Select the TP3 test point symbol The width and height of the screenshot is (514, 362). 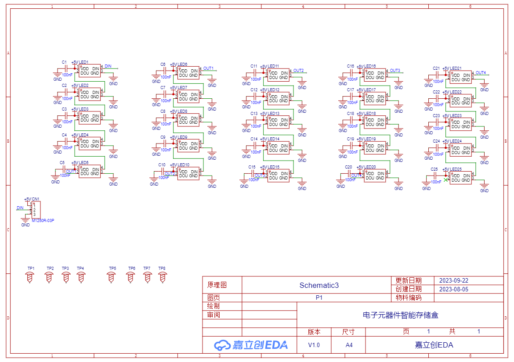tap(66, 278)
